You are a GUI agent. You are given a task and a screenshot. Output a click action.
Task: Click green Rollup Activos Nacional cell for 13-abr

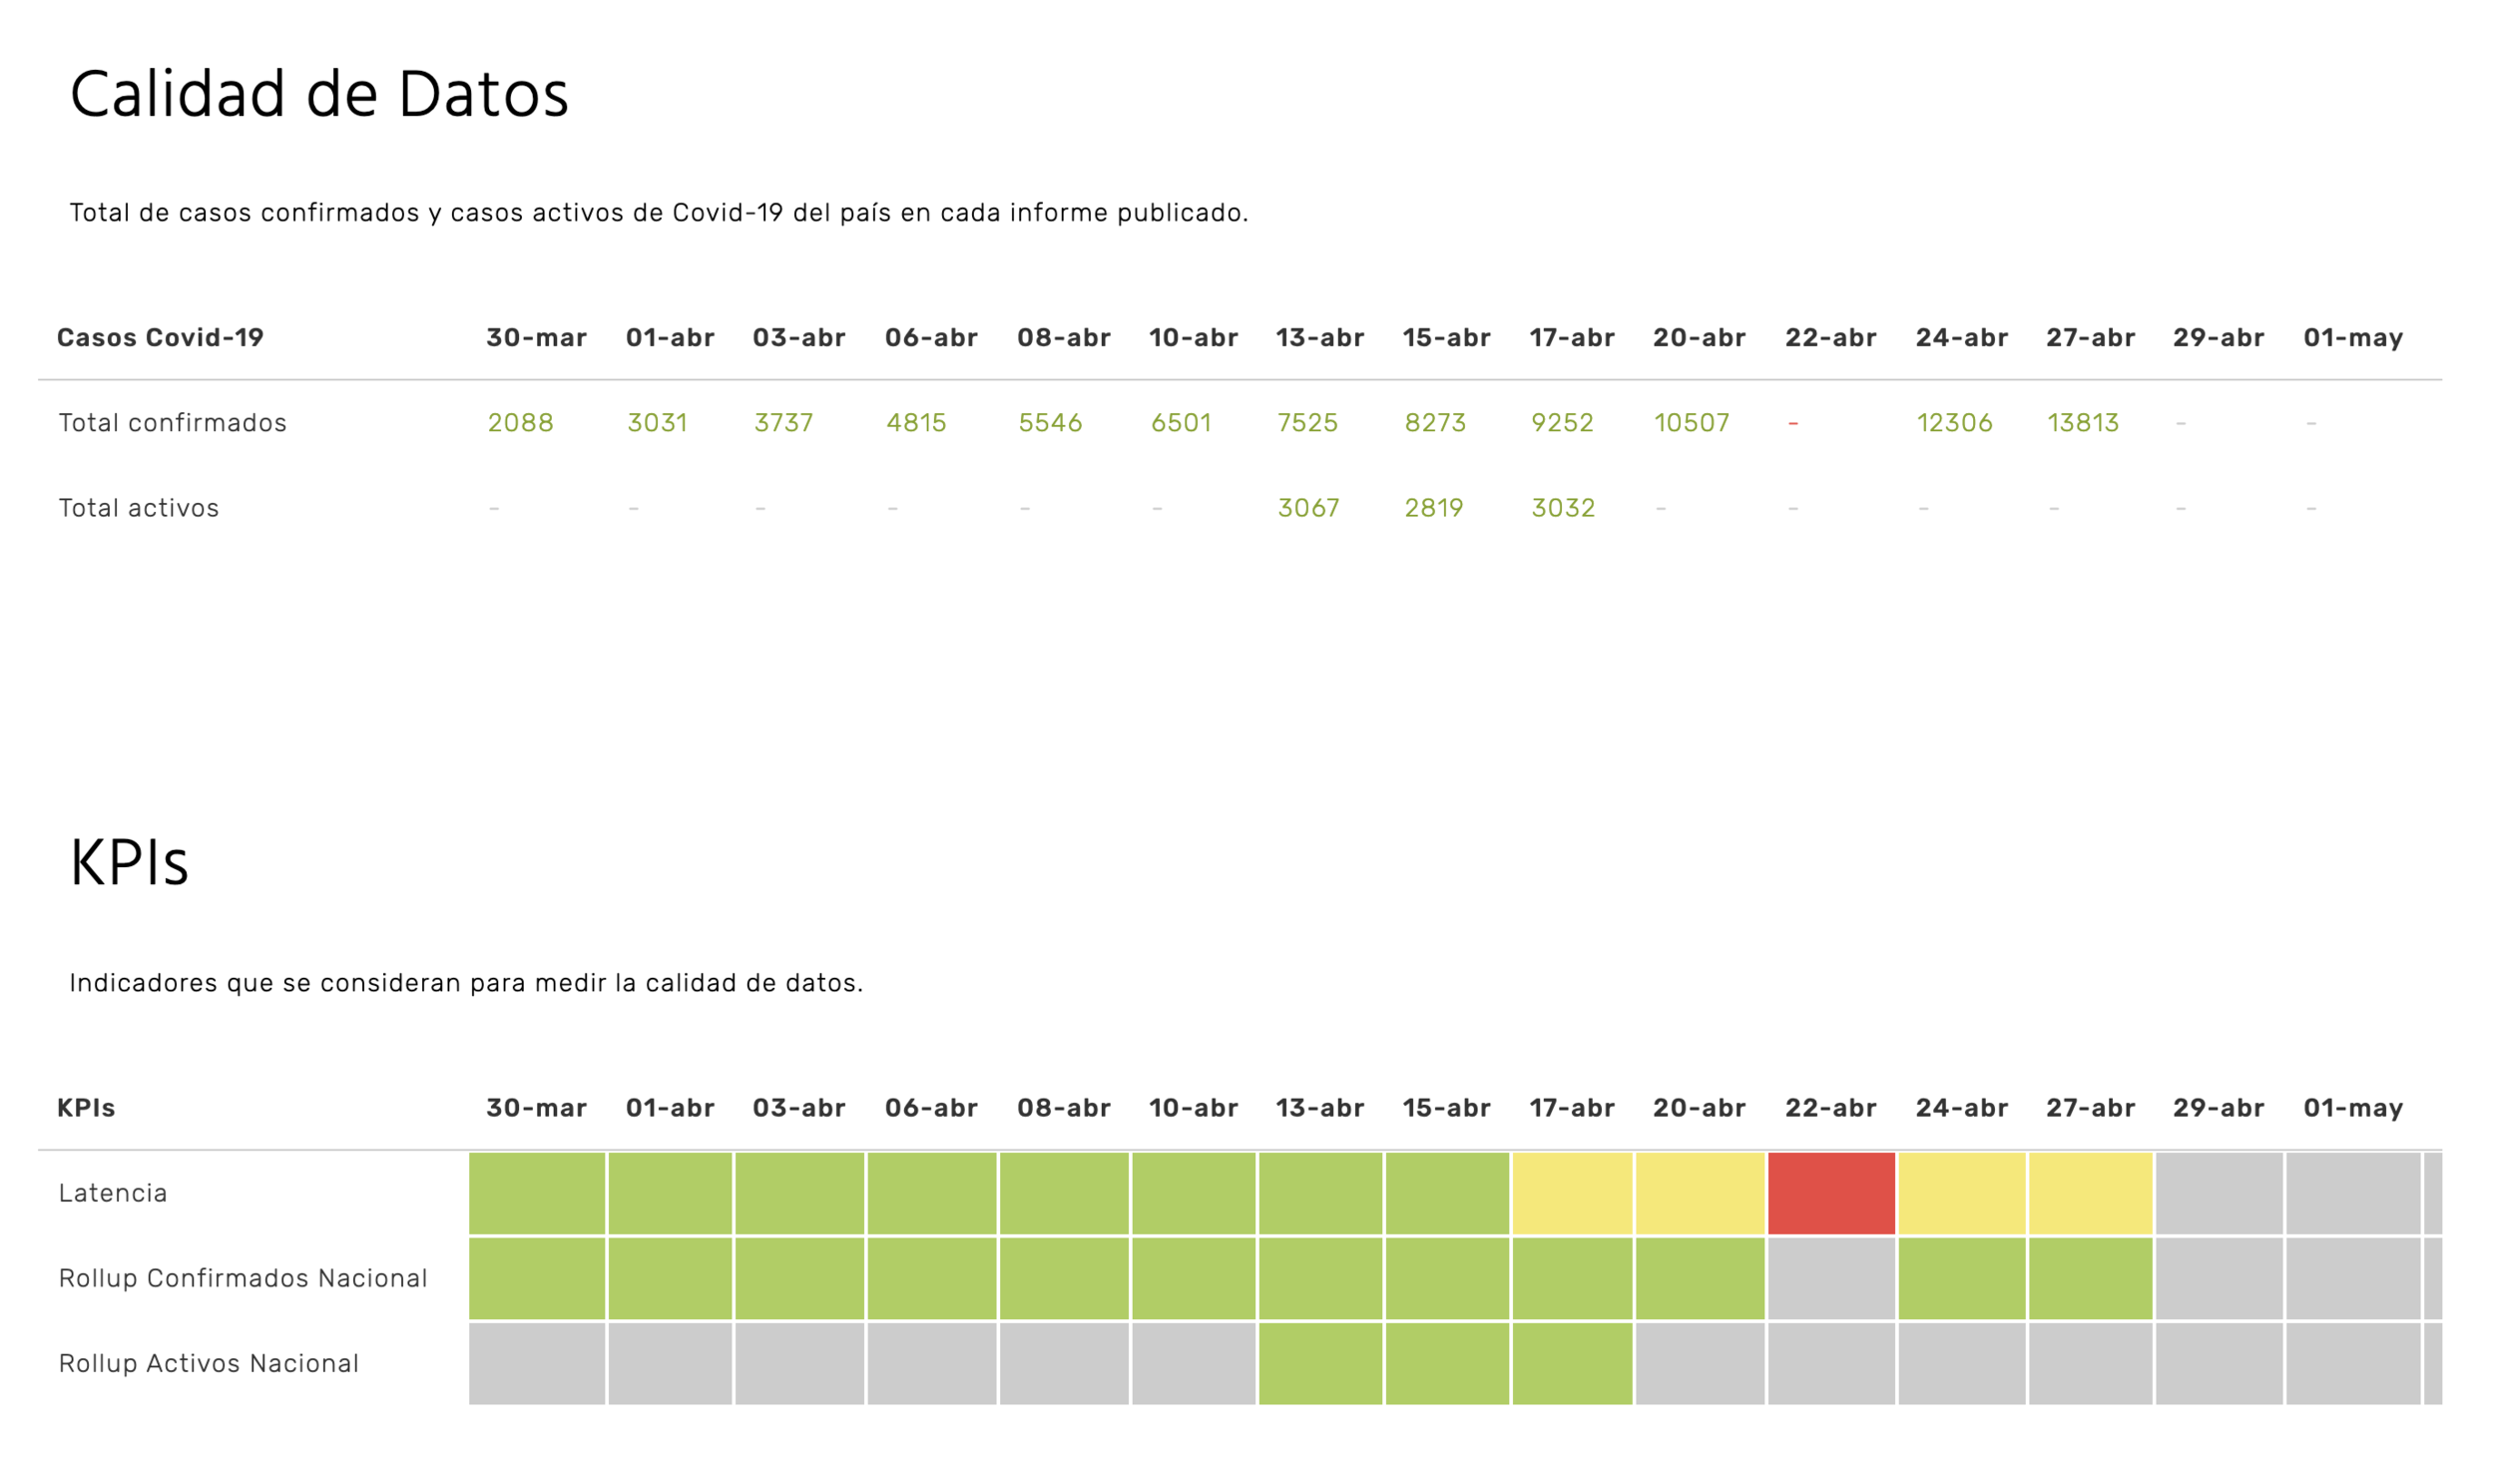[1319, 1363]
